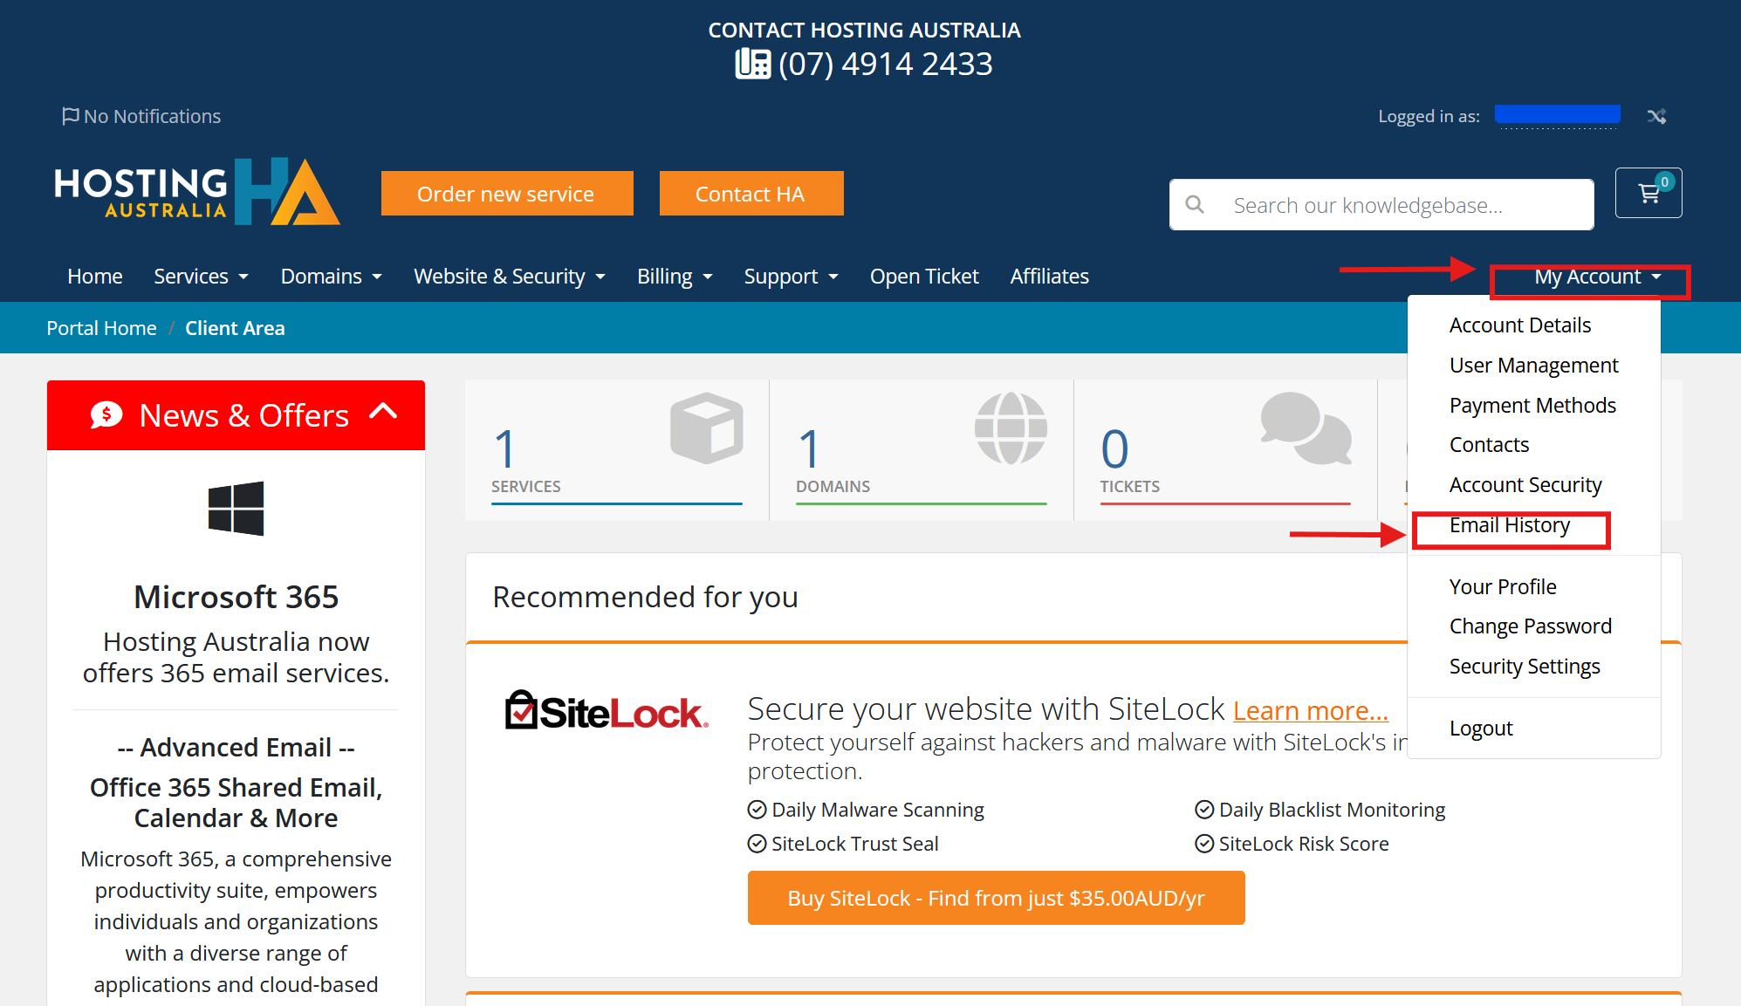
Task: Toggle the My Account dropdown
Action: (1598, 277)
